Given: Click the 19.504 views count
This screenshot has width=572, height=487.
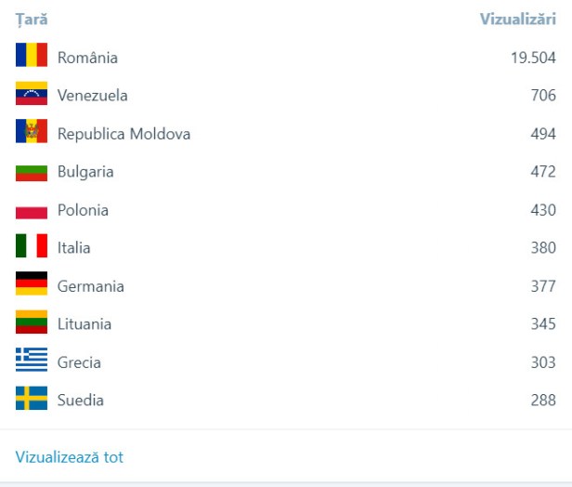Looking at the screenshot, I should click(x=532, y=58).
